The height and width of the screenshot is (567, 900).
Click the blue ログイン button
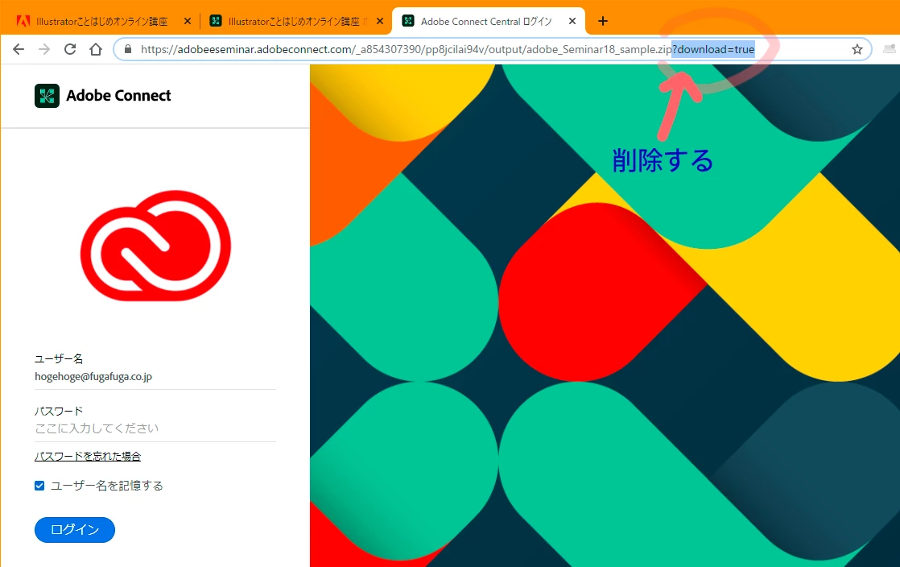coord(75,530)
